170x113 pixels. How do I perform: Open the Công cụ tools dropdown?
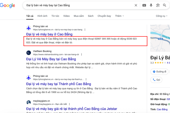(162, 16)
